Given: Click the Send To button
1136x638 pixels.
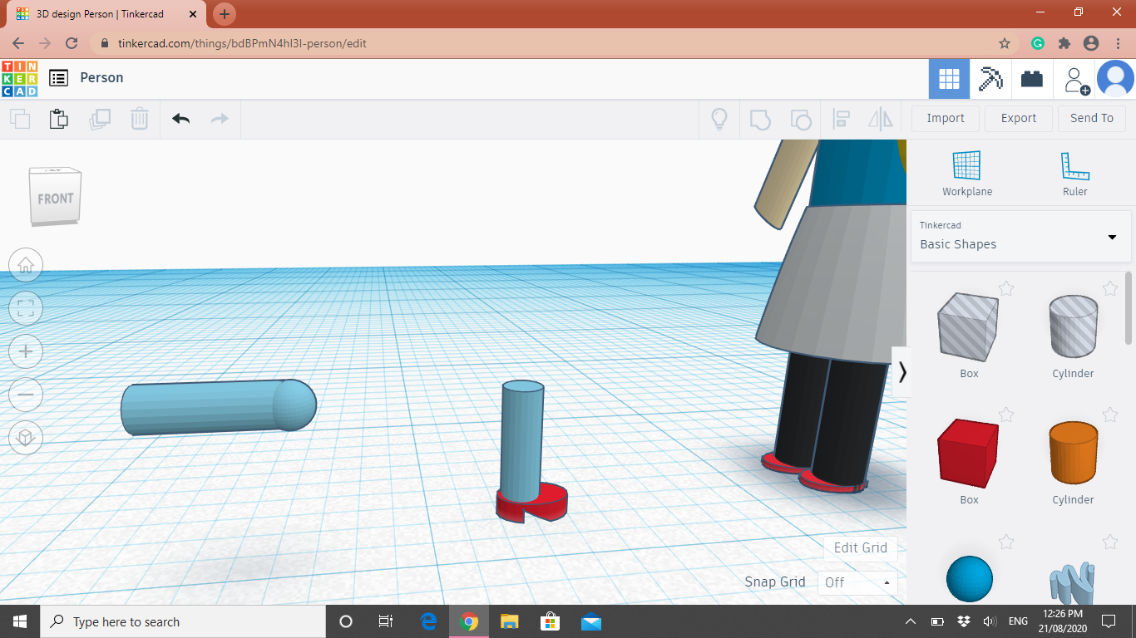Looking at the screenshot, I should 1092,118.
